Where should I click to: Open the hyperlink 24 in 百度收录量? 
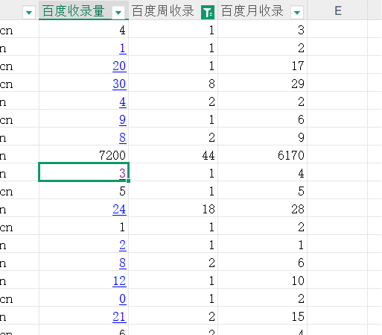tap(119, 210)
